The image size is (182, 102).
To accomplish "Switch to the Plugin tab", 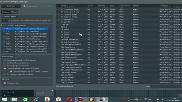I will point(14,12).
